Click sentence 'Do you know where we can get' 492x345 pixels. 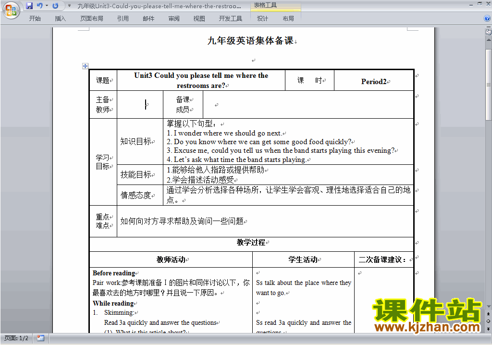(x=258, y=142)
